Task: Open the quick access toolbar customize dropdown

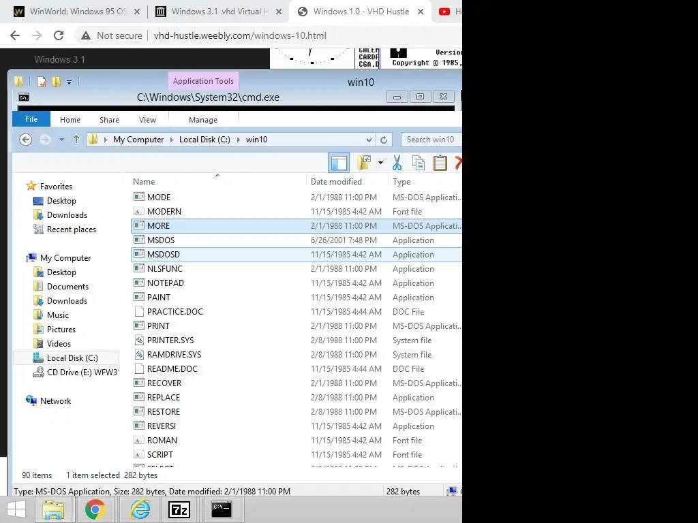Action: [x=69, y=82]
